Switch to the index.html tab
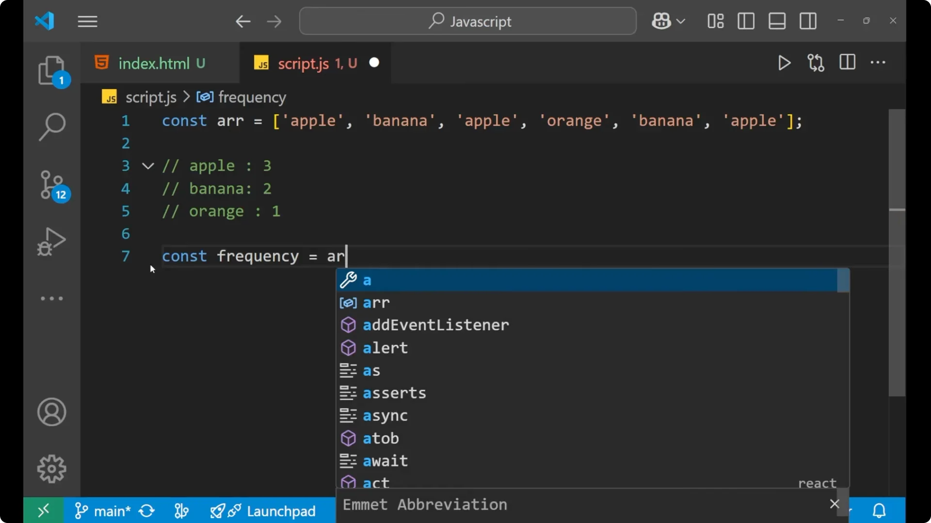Viewport: 931px width, 523px height. (154, 63)
